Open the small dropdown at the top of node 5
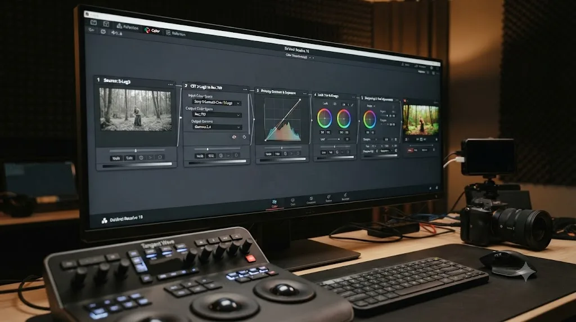The image size is (576, 322). point(370,106)
